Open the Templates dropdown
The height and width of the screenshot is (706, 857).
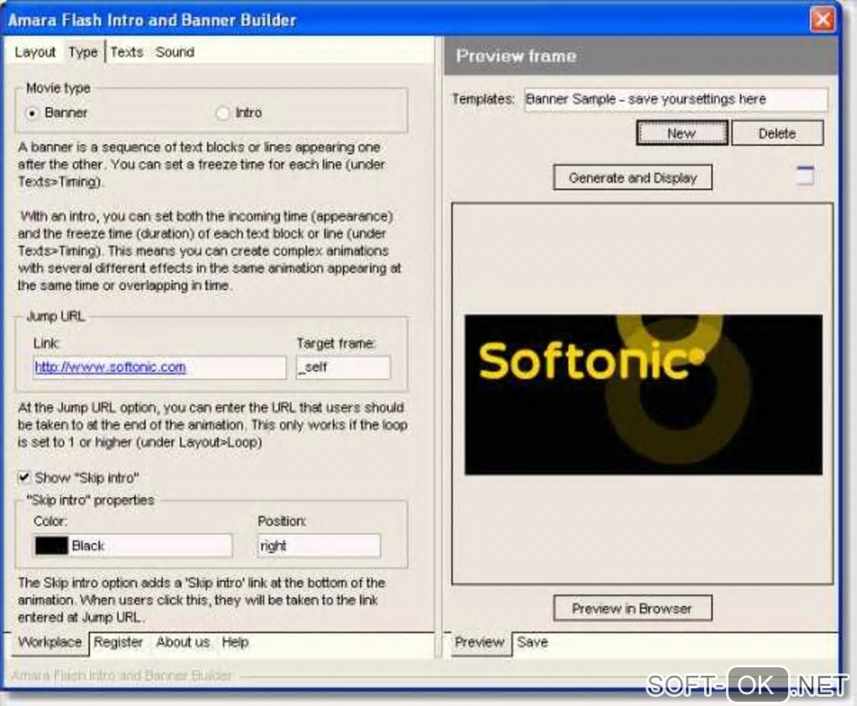click(676, 99)
